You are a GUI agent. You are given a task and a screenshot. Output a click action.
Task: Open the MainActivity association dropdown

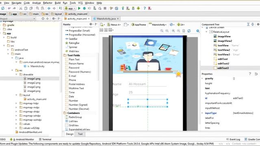click(x=158, y=24)
